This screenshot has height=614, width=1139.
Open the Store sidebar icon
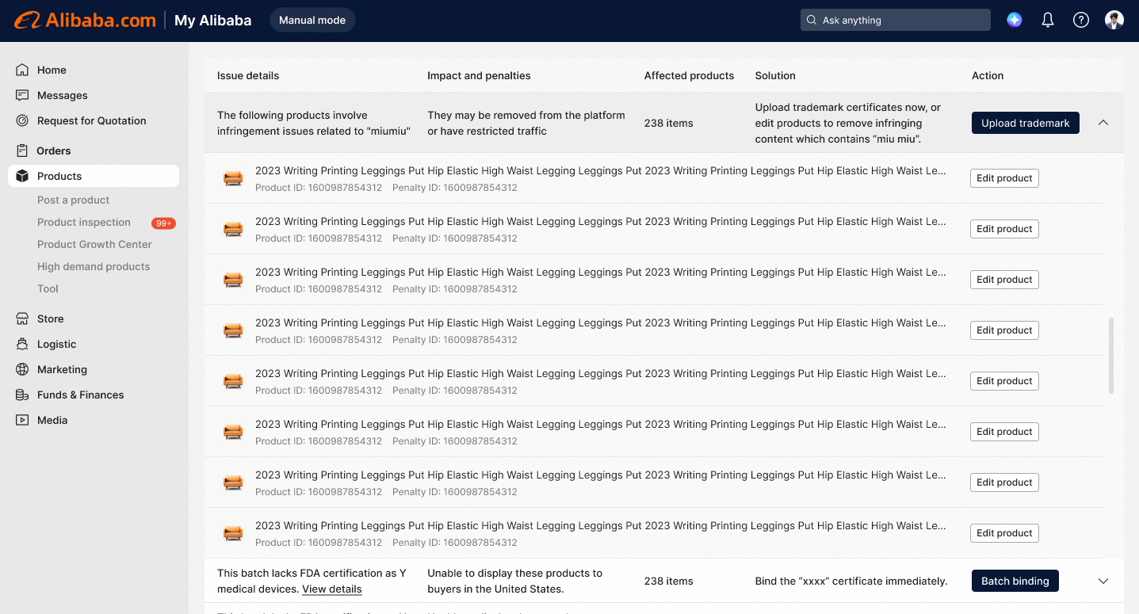click(22, 318)
